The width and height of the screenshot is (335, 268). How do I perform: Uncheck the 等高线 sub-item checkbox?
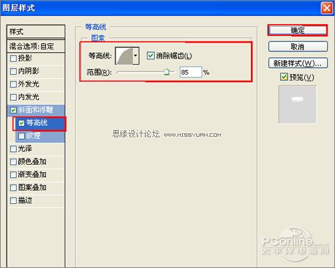tap(21, 123)
